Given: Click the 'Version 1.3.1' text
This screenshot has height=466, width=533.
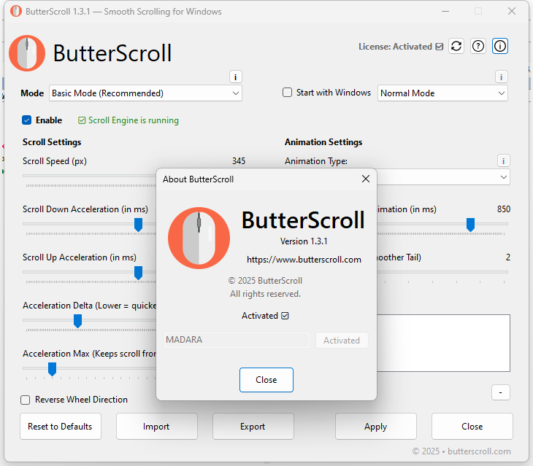Looking at the screenshot, I should coord(304,241).
